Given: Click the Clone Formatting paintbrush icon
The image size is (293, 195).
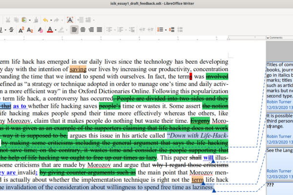Looking at the screenshot, I should coord(36,20).
